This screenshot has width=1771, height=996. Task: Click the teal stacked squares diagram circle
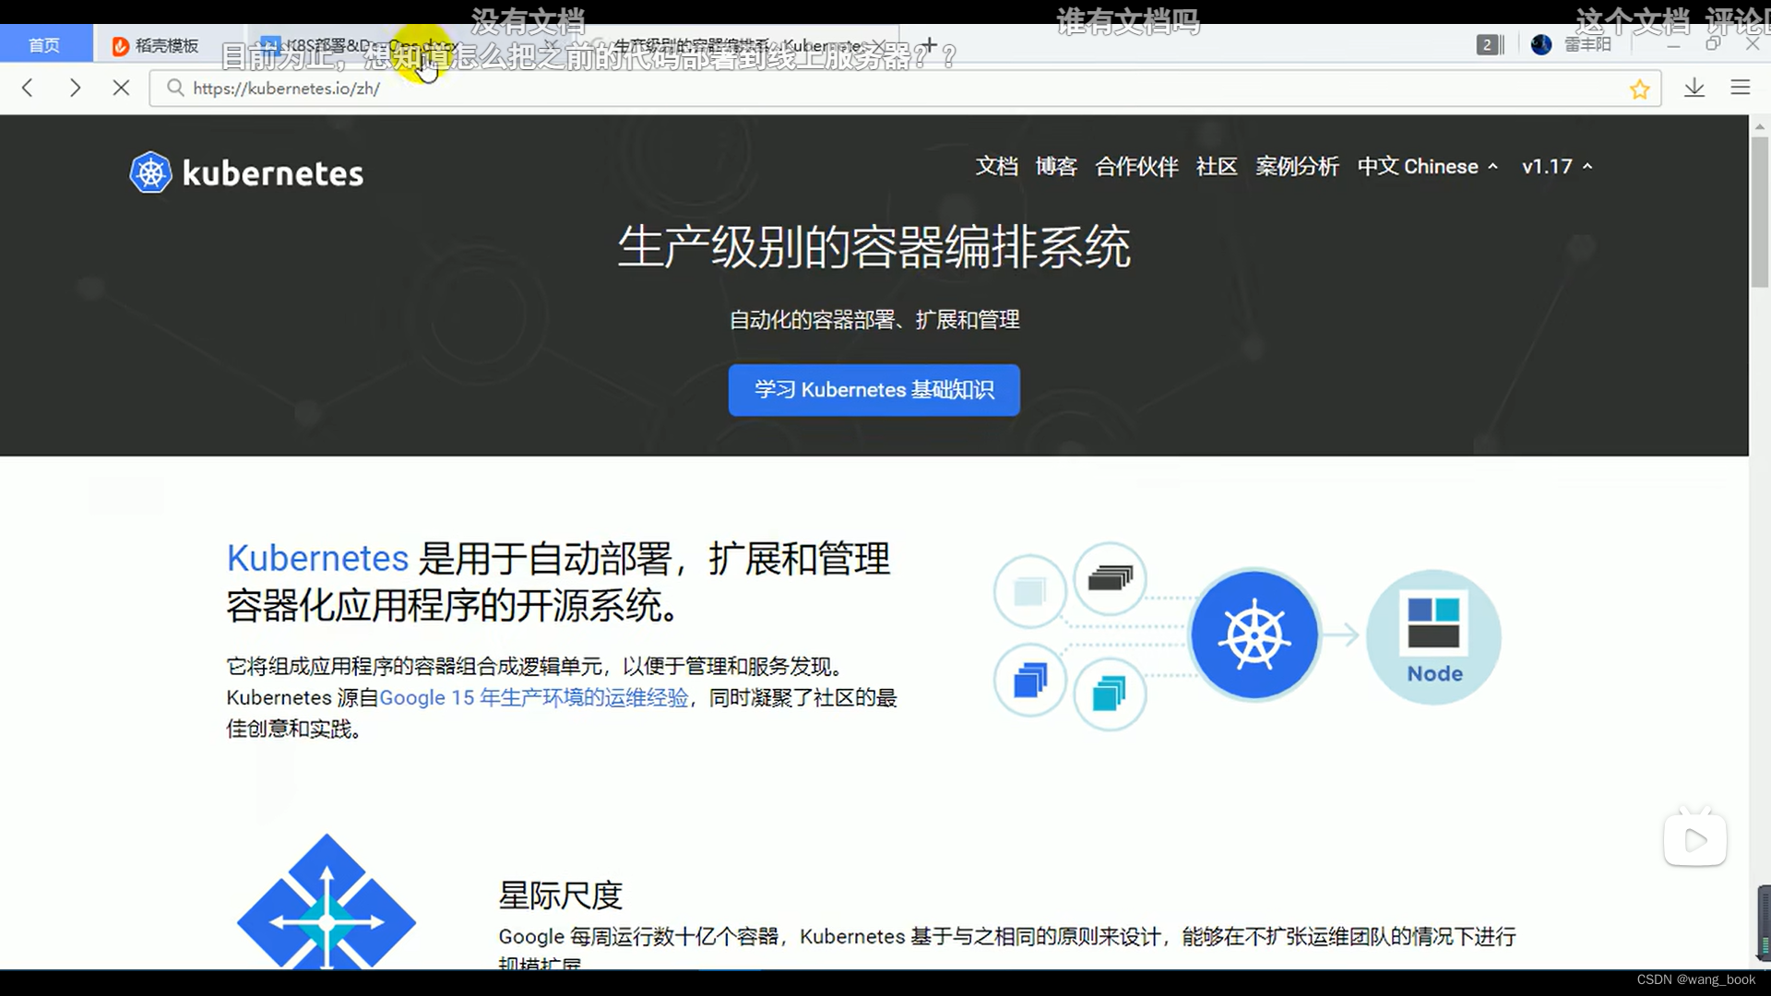click(1110, 694)
